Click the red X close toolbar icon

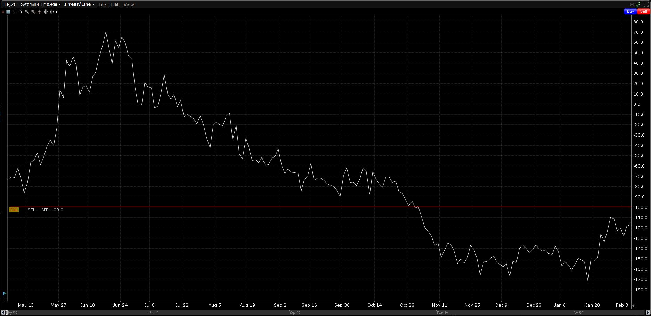tap(3, 11)
